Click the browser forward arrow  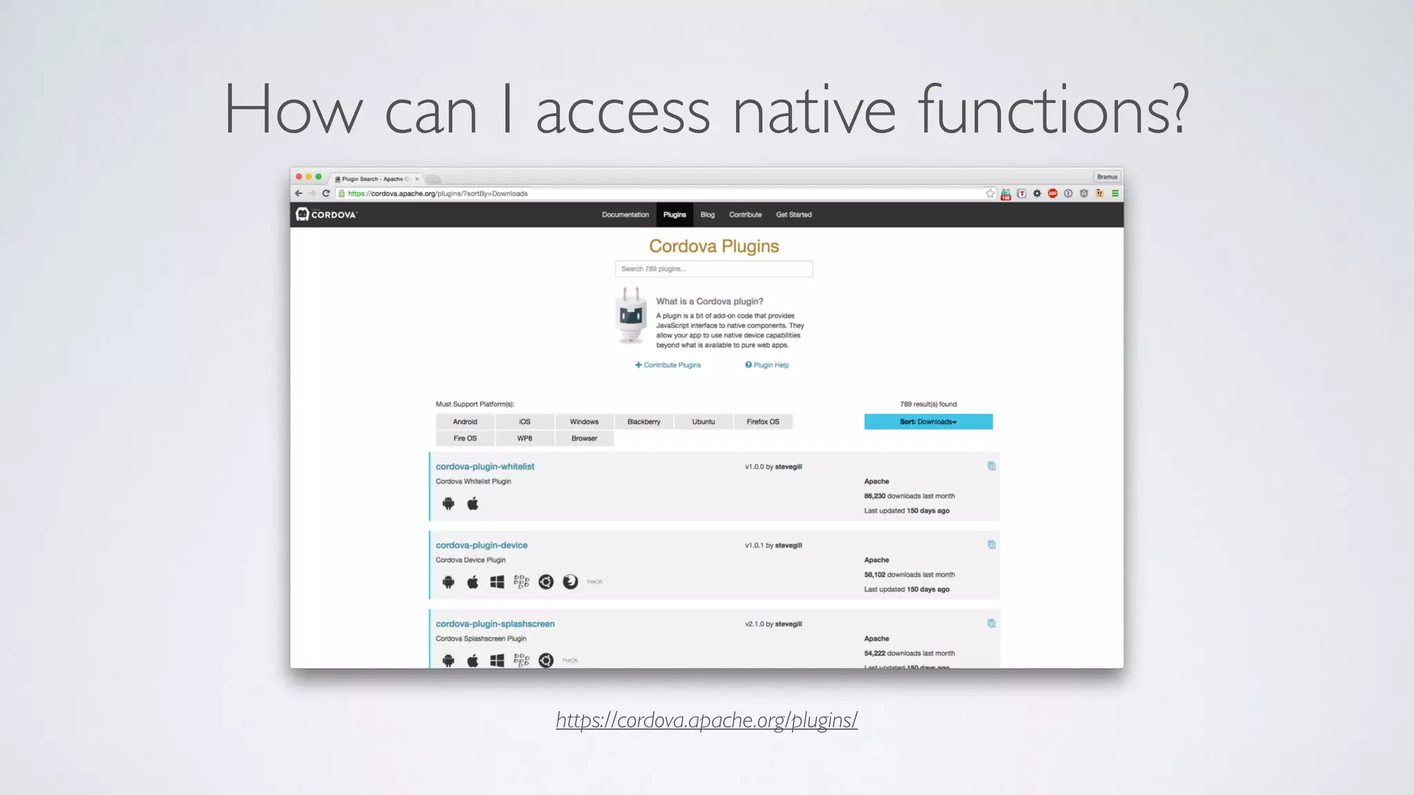(x=312, y=193)
